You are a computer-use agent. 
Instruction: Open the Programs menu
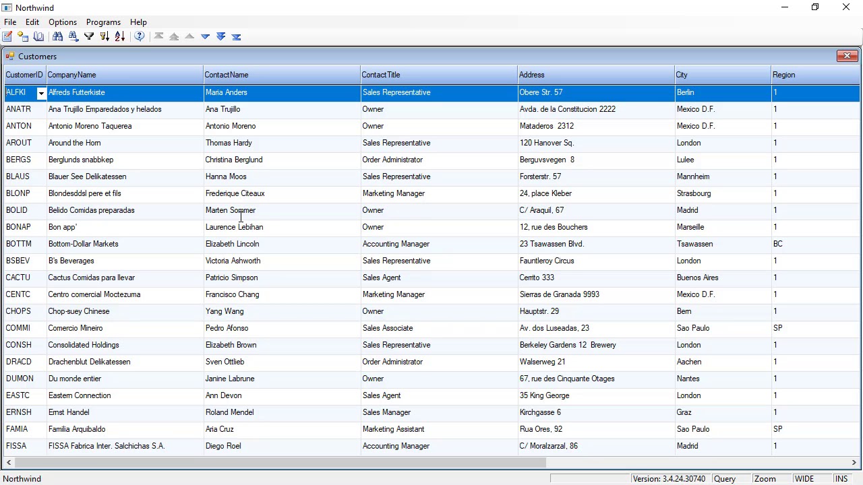[103, 22]
